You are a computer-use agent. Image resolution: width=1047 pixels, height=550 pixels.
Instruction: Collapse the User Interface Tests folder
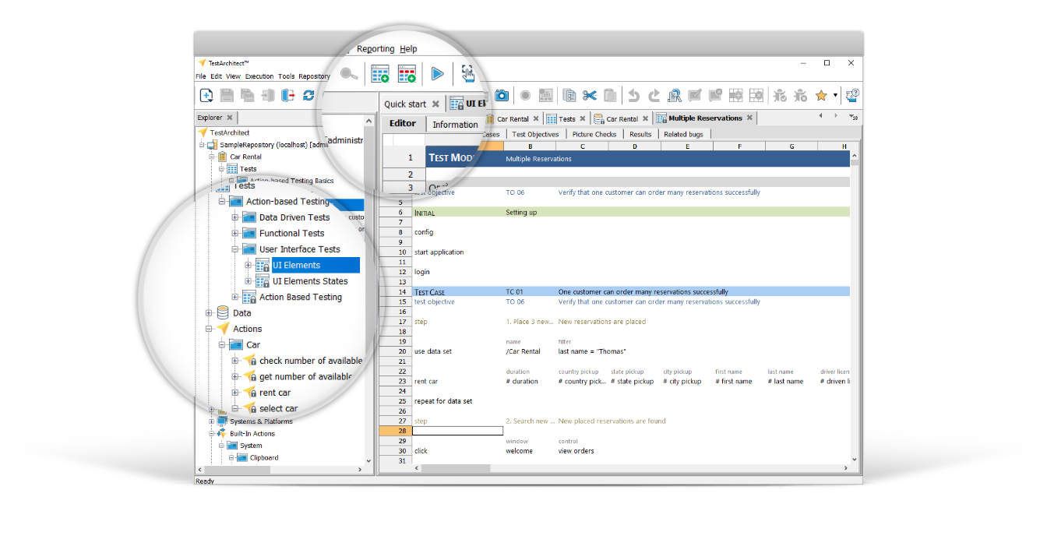coord(235,249)
